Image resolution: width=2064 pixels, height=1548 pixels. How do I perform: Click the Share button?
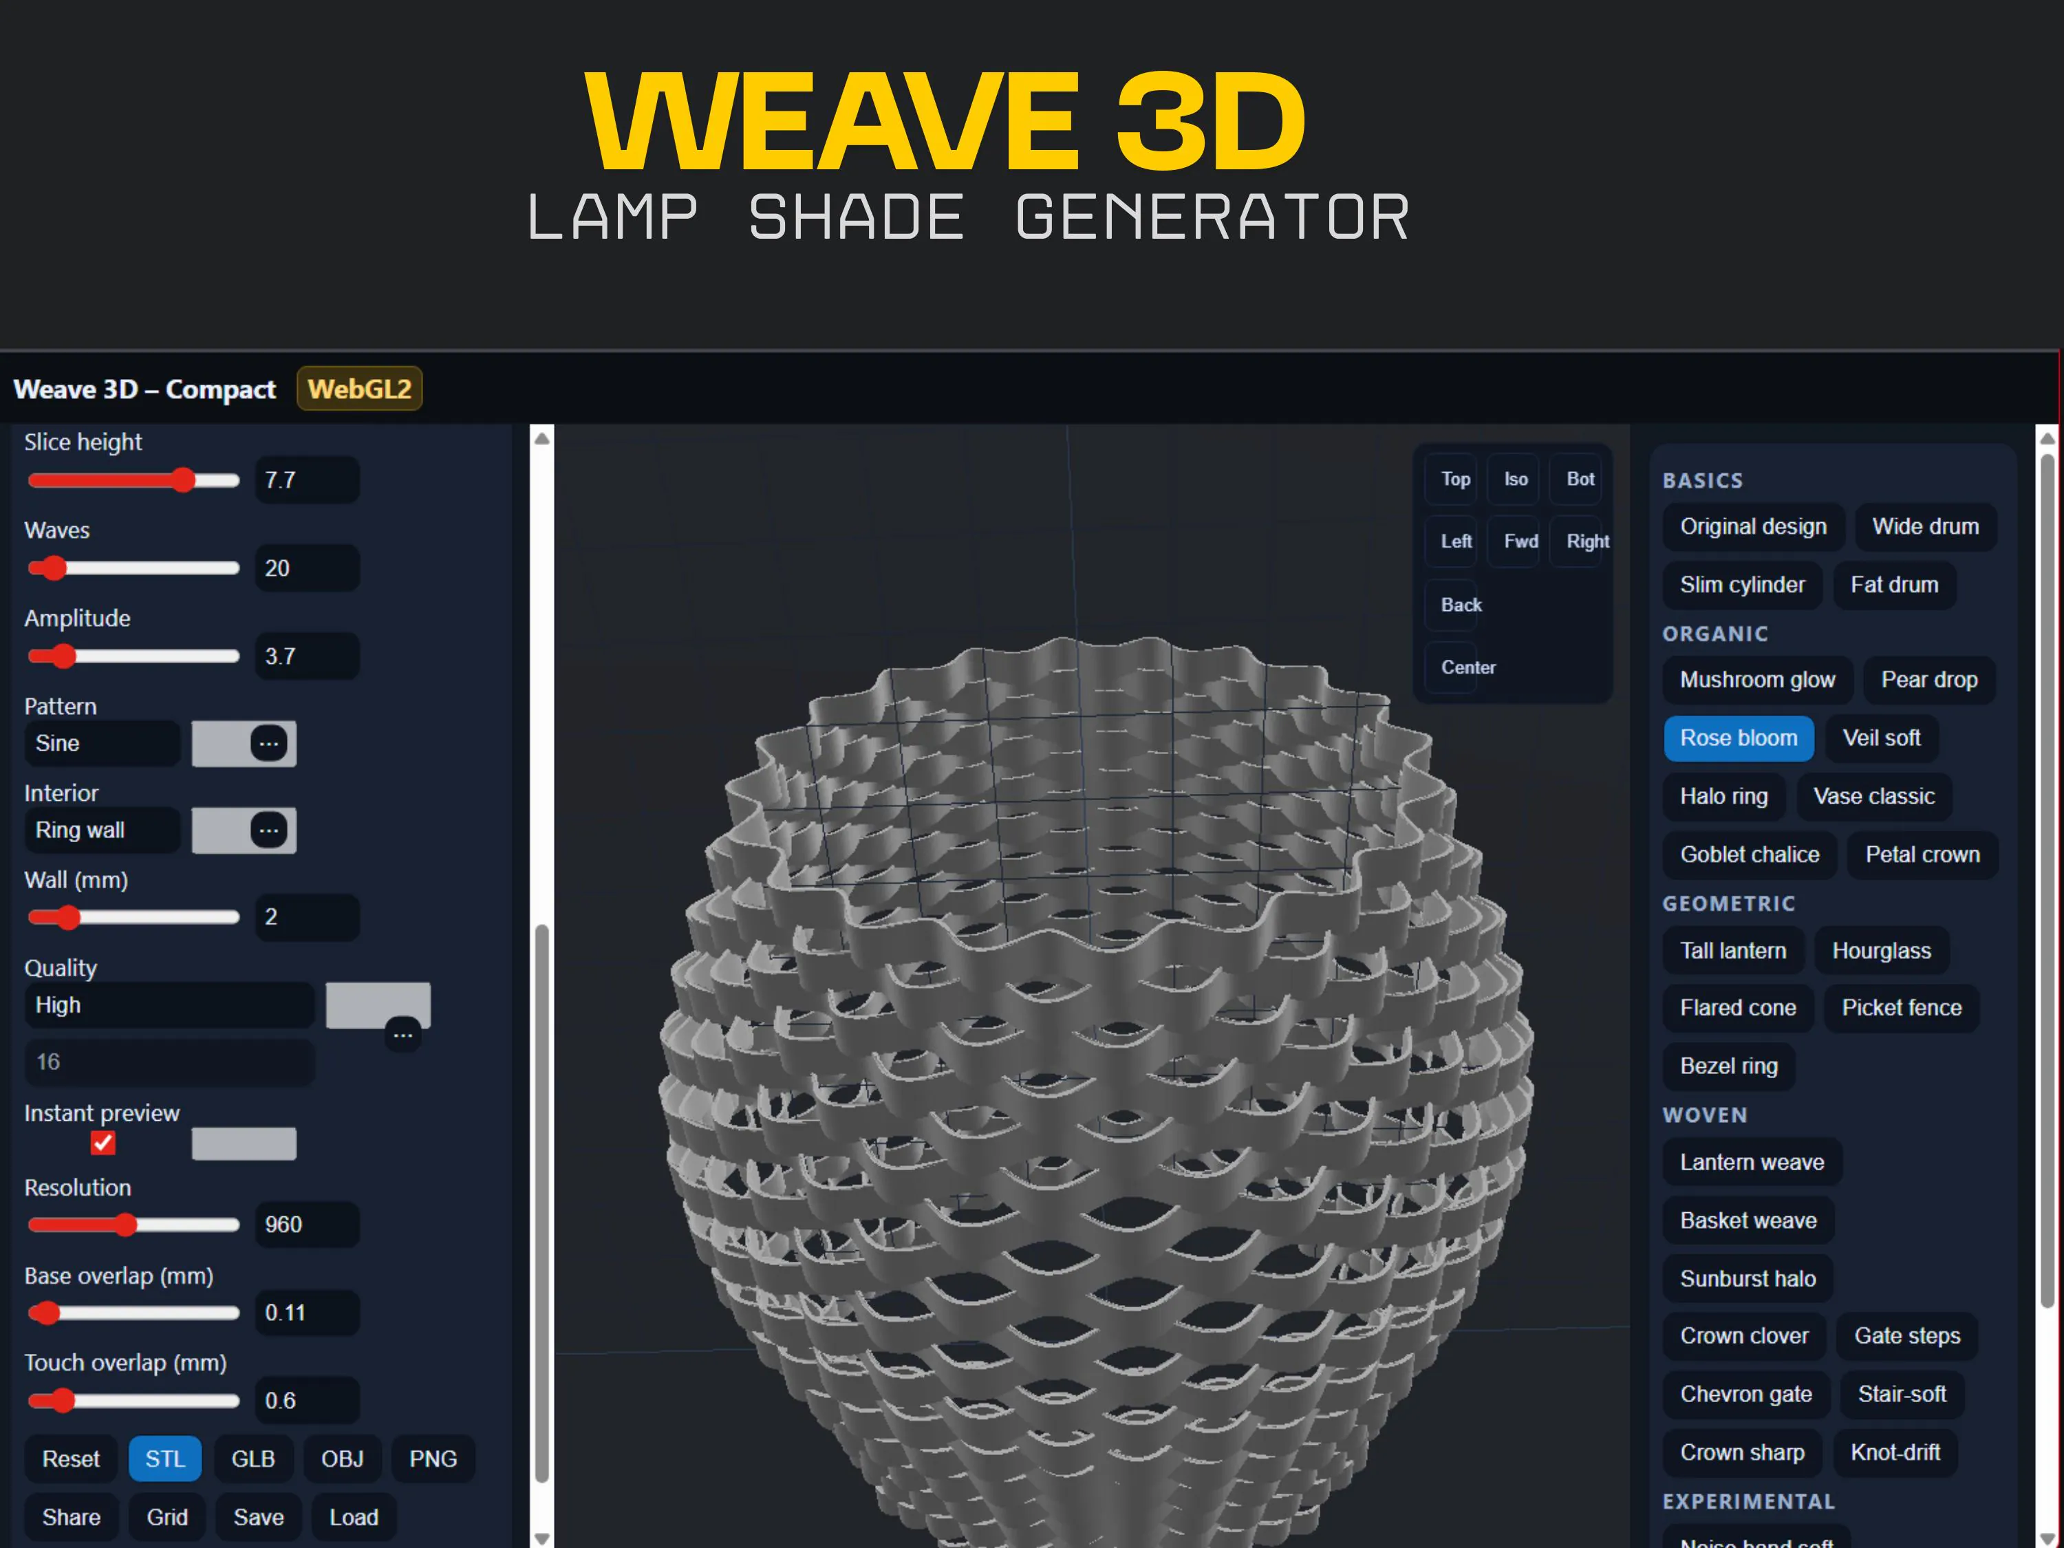click(71, 1517)
